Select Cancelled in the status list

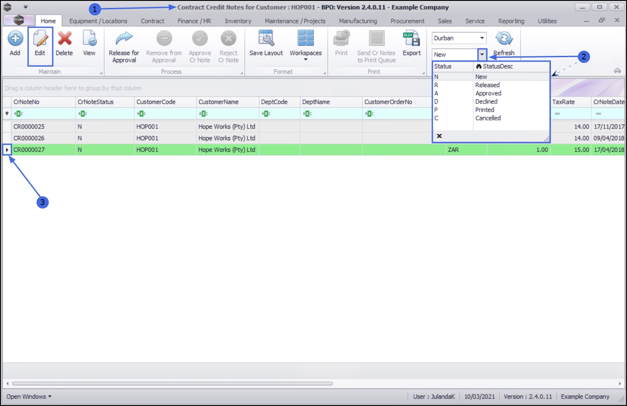coord(491,118)
